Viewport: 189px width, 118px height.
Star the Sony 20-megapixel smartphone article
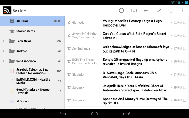69,61
